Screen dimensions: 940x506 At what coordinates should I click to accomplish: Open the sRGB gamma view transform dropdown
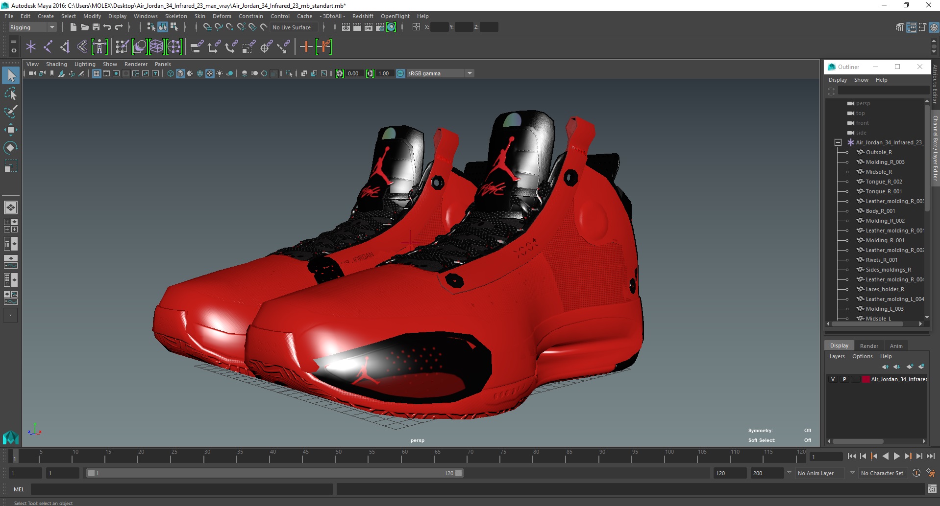click(x=441, y=73)
